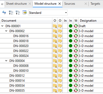Image resolution: width=103 pixels, height=94 pixels.
Task: Click open-for-edit folder icon for DN-000016
Action: tap(60, 36)
